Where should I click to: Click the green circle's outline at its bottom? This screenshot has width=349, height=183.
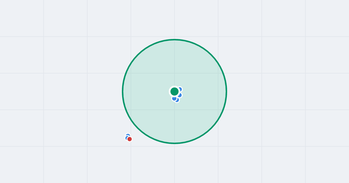(x=174, y=143)
